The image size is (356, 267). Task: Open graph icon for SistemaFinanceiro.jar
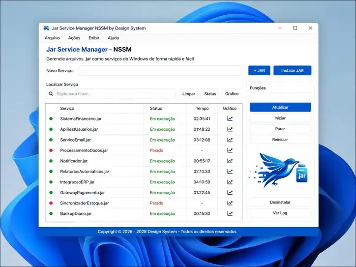(230, 119)
